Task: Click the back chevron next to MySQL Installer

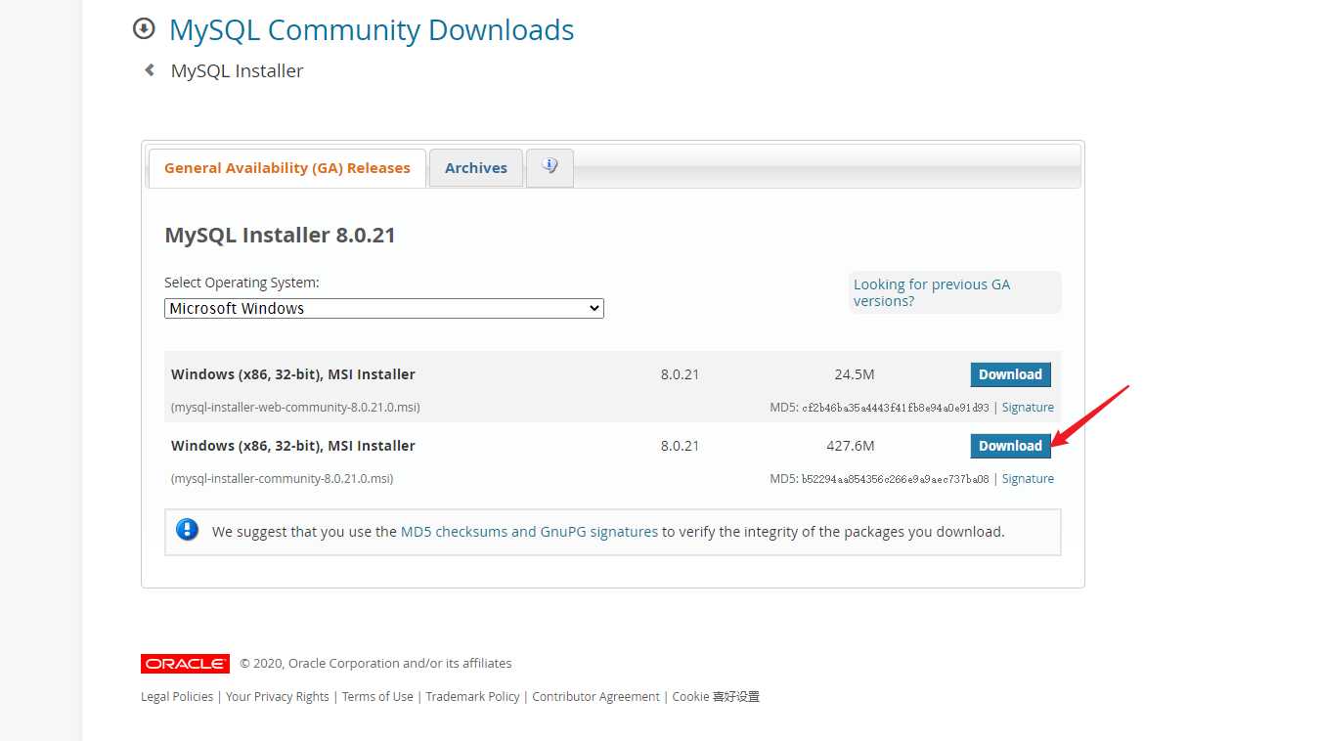Action: (150, 70)
